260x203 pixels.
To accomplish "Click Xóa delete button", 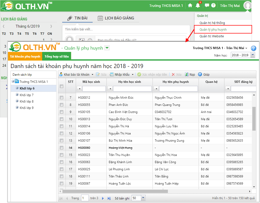I will [x=176, y=75].
